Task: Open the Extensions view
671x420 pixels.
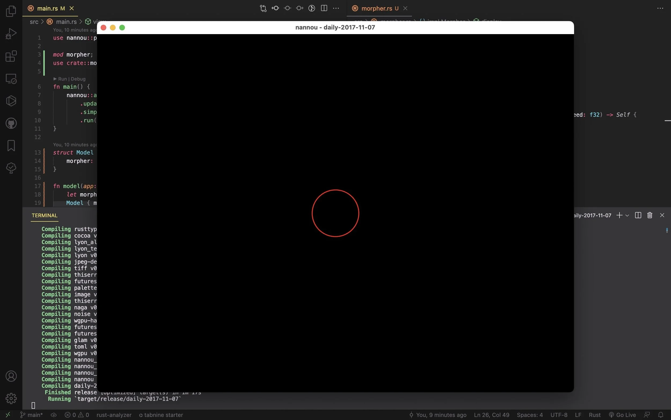Action: pyautogui.click(x=11, y=56)
